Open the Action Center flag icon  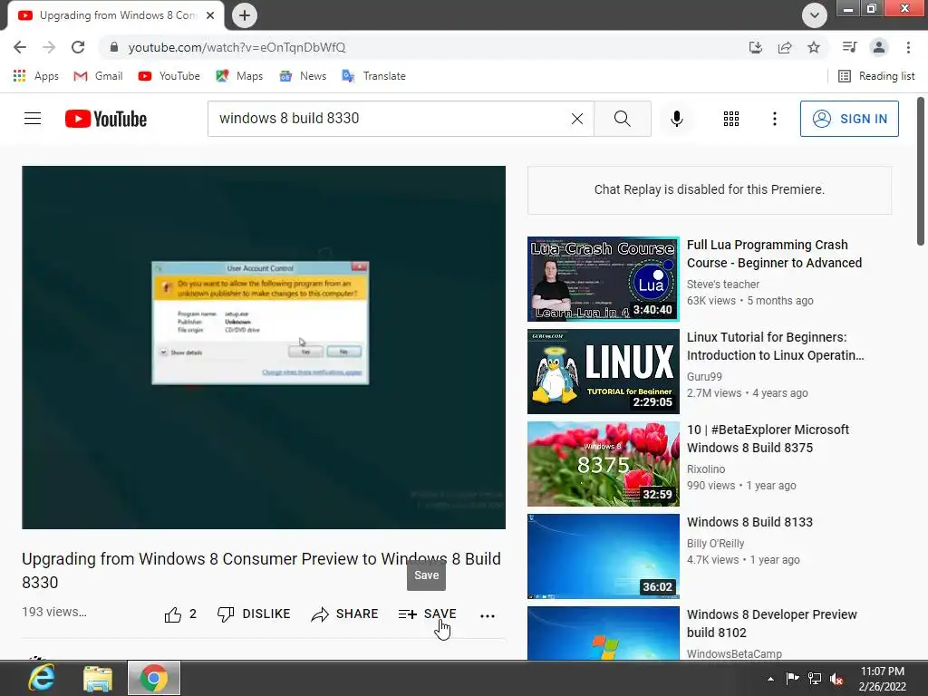(792, 678)
